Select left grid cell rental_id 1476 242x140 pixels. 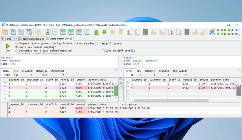point(67,92)
